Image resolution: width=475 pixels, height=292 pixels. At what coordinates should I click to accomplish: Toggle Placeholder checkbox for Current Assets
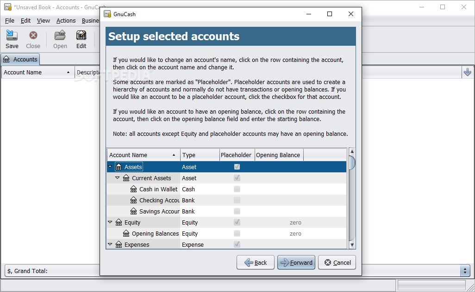[x=237, y=178]
